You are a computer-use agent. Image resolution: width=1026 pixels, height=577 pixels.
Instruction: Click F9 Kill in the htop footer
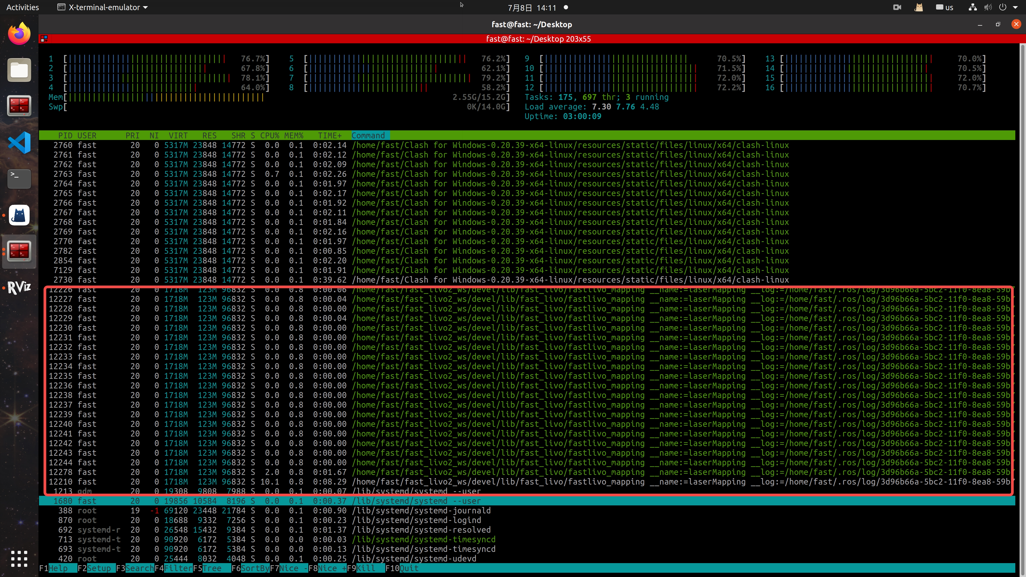coord(366,568)
